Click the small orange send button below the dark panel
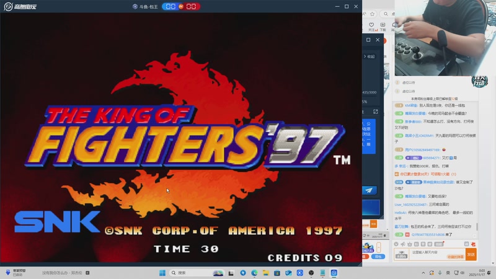 click(373, 224)
